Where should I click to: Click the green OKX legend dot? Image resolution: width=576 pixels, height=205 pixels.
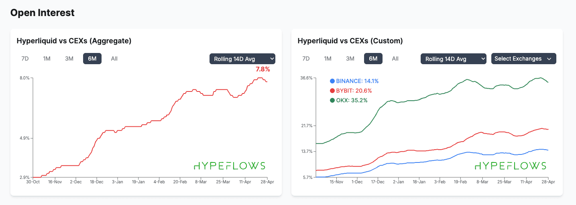coord(332,100)
